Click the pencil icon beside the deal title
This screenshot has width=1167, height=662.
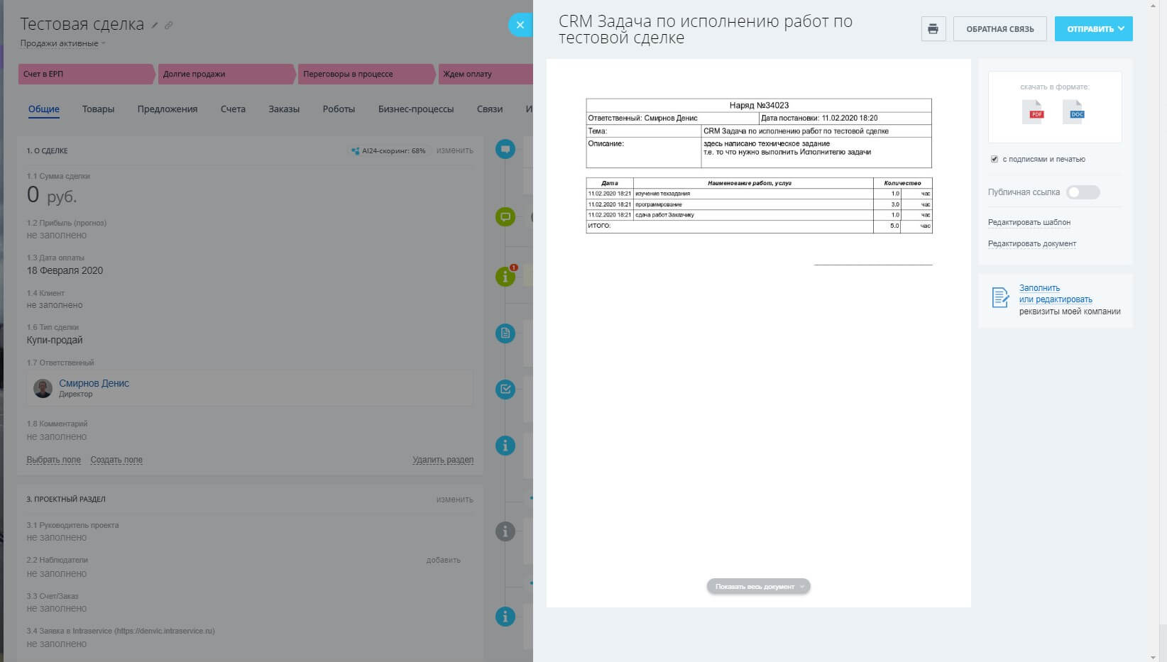pos(155,26)
